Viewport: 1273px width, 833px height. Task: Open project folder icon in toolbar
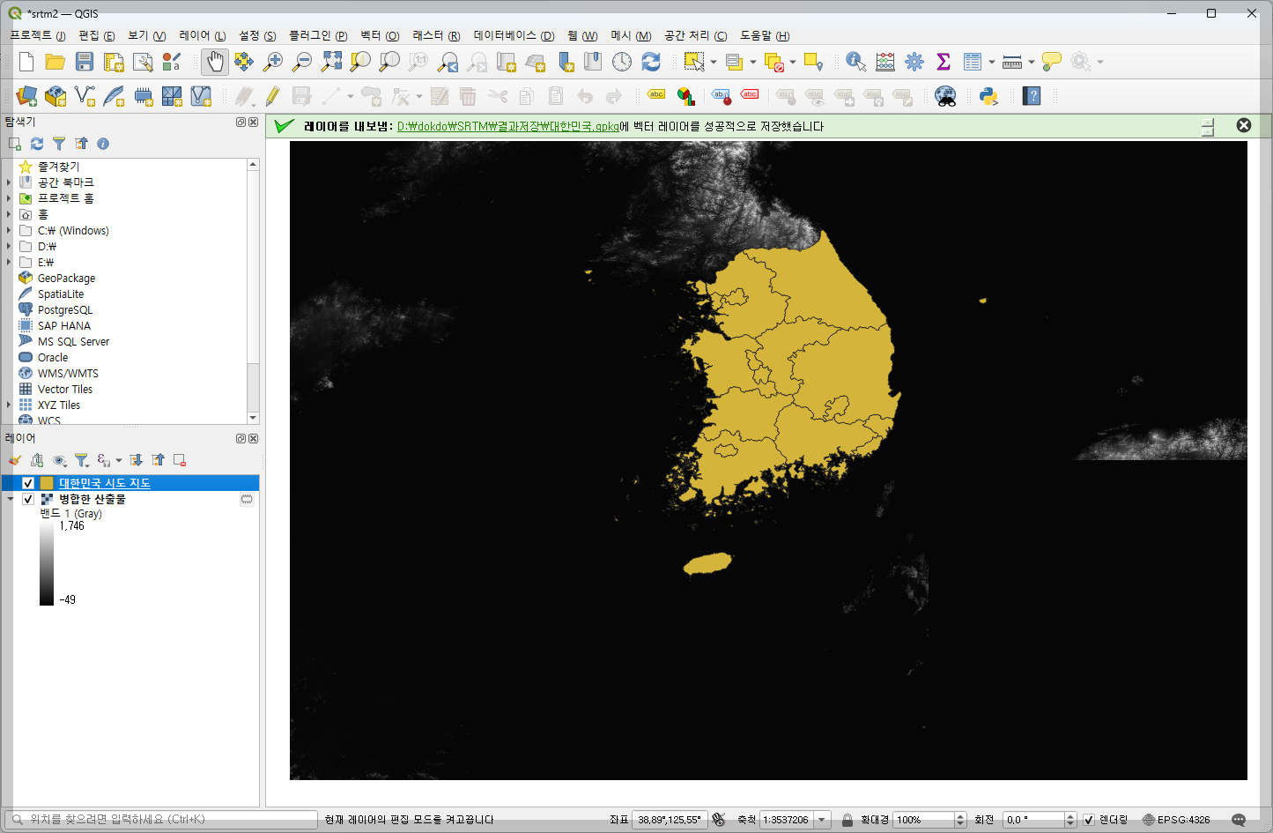coord(56,62)
